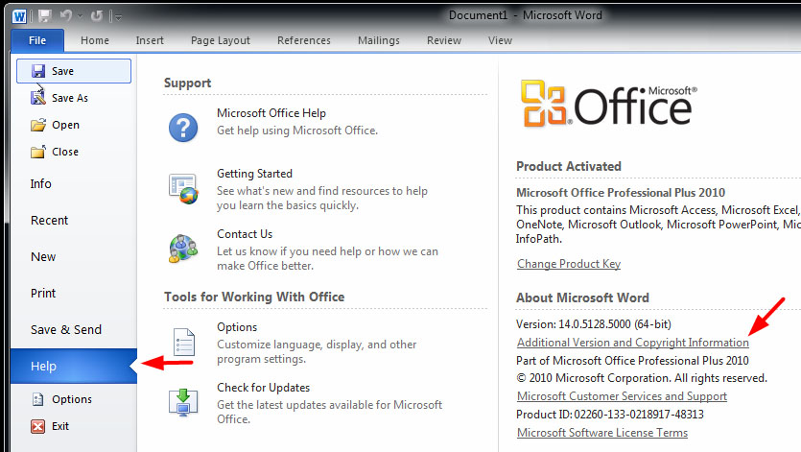Open Microsoft Office Help label

[271, 113]
